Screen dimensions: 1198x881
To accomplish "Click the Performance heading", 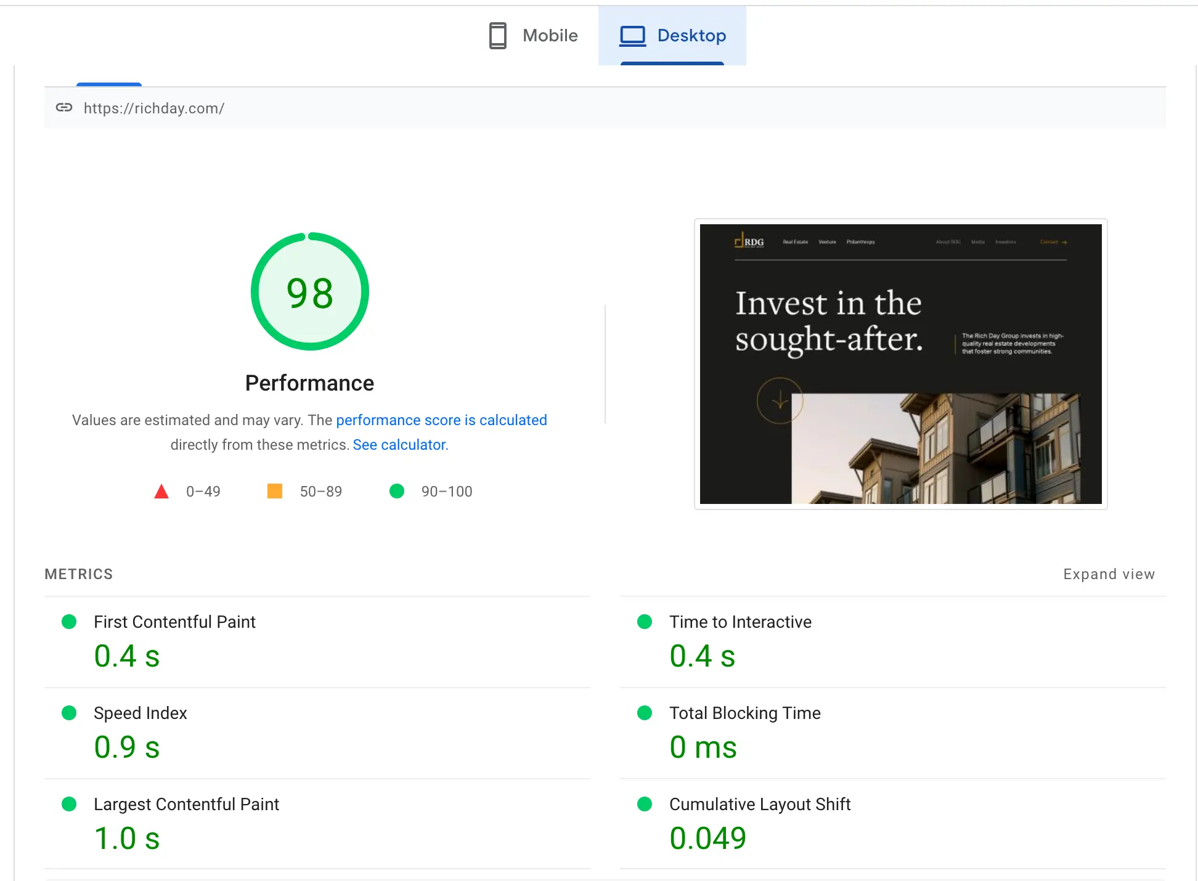I will pos(309,383).
